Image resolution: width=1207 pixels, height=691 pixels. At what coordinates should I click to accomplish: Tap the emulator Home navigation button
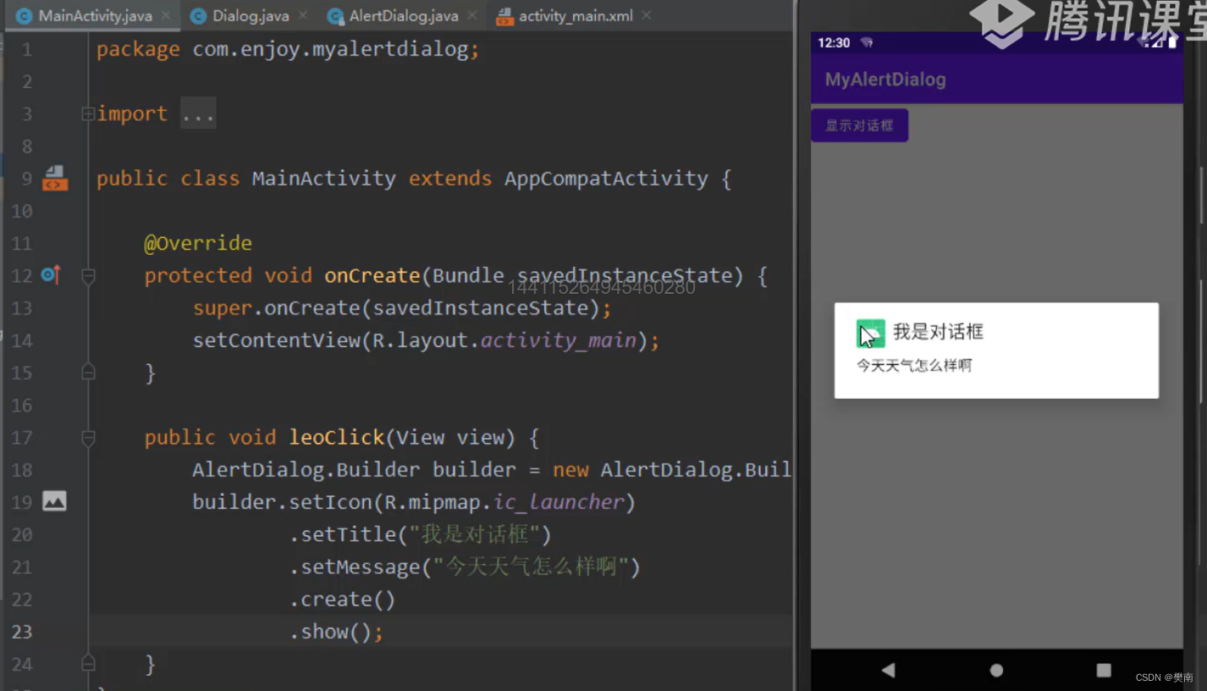point(996,670)
